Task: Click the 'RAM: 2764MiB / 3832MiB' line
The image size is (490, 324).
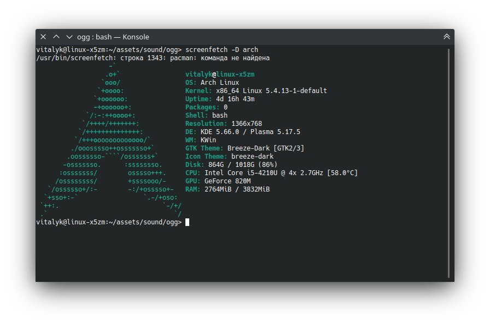Action: coord(227,189)
